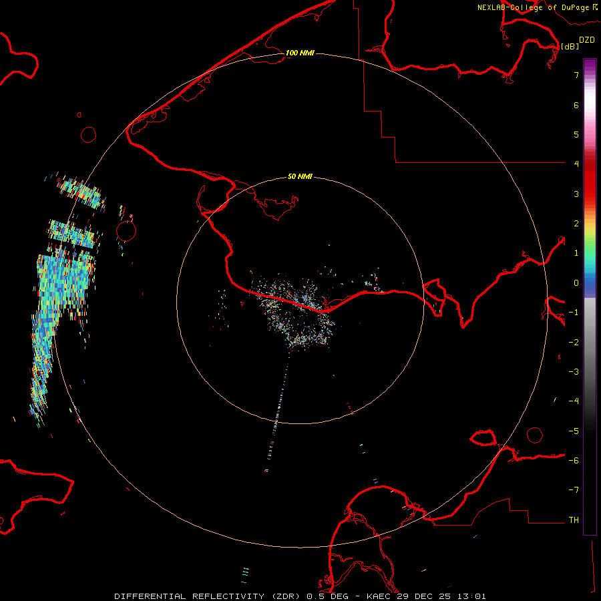Click the -1 dB tick label on colorbar

click(574, 313)
